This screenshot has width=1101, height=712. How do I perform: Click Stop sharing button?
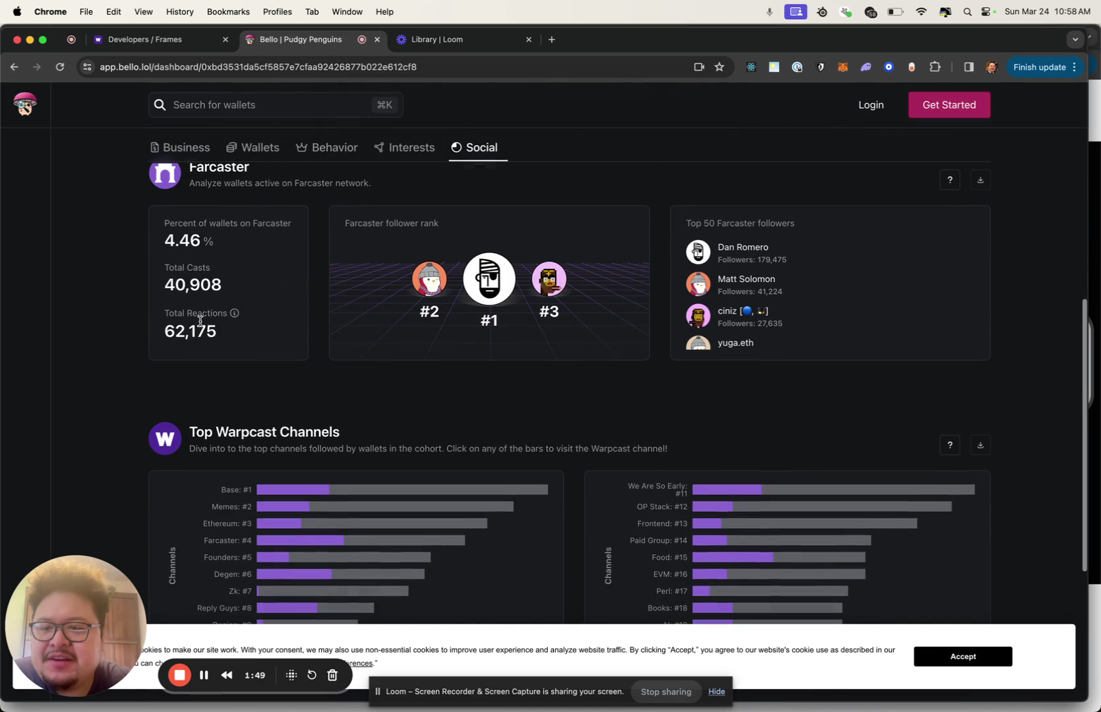(x=666, y=692)
